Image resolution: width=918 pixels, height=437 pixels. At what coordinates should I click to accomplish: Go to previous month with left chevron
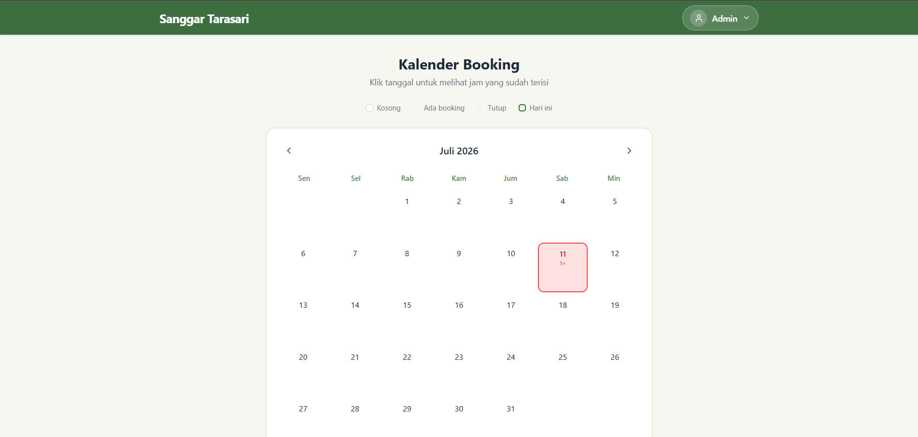(x=289, y=150)
